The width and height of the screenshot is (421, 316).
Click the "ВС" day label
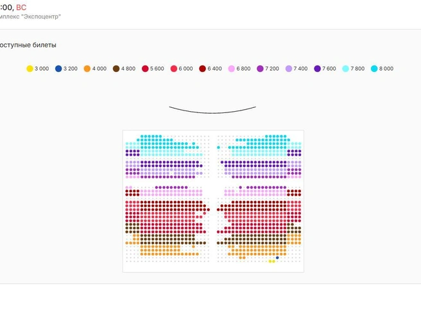pos(21,7)
